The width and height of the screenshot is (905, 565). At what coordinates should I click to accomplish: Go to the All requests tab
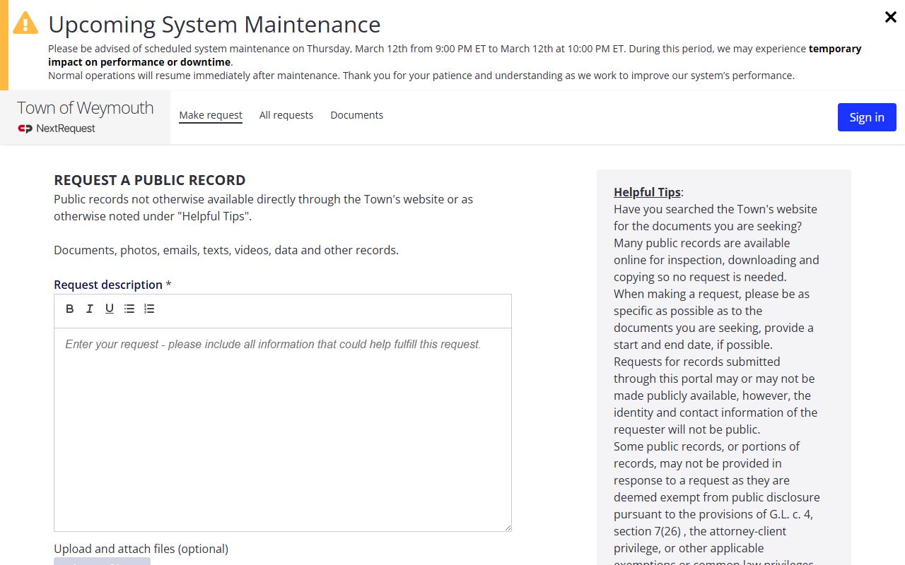tap(286, 115)
